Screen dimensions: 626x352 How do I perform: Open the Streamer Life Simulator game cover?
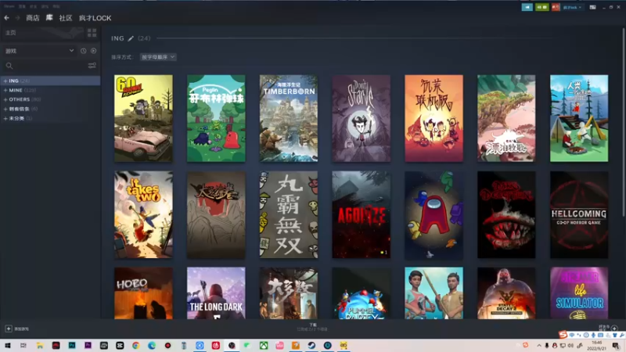point(579,293)
